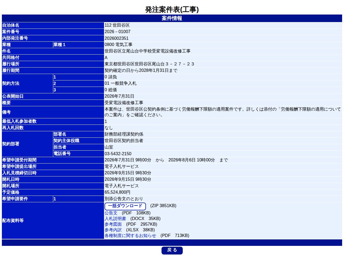The height and width of the screenshot is (255, 344).
Task: Click the 契約方法 row label
Action: (x=27, y=83)
